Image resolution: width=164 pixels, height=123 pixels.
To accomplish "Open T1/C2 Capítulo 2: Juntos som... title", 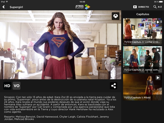I will 142,70.
